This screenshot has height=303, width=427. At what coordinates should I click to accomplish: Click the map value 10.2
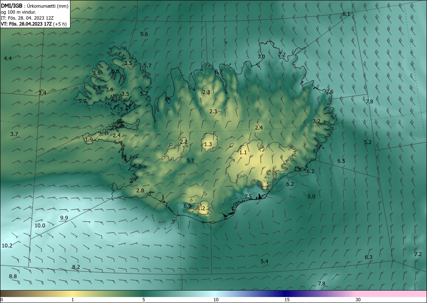tap(7, 246)
